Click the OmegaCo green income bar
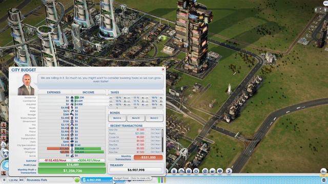Viewport: 328px width, 184px height. tap(89, 152)
